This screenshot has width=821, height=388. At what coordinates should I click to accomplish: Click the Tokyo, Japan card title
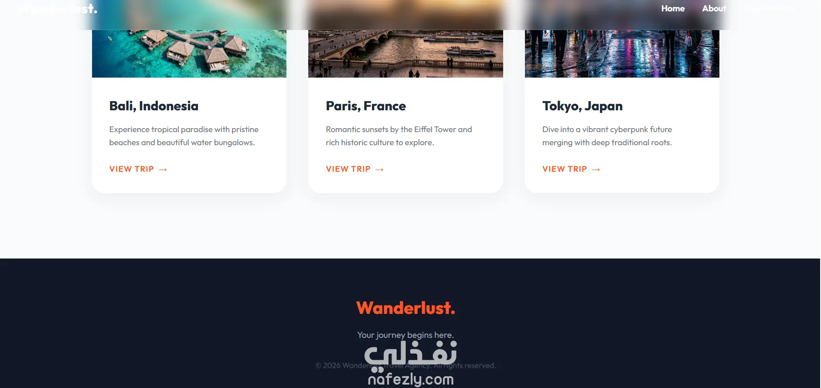(583, 106)
